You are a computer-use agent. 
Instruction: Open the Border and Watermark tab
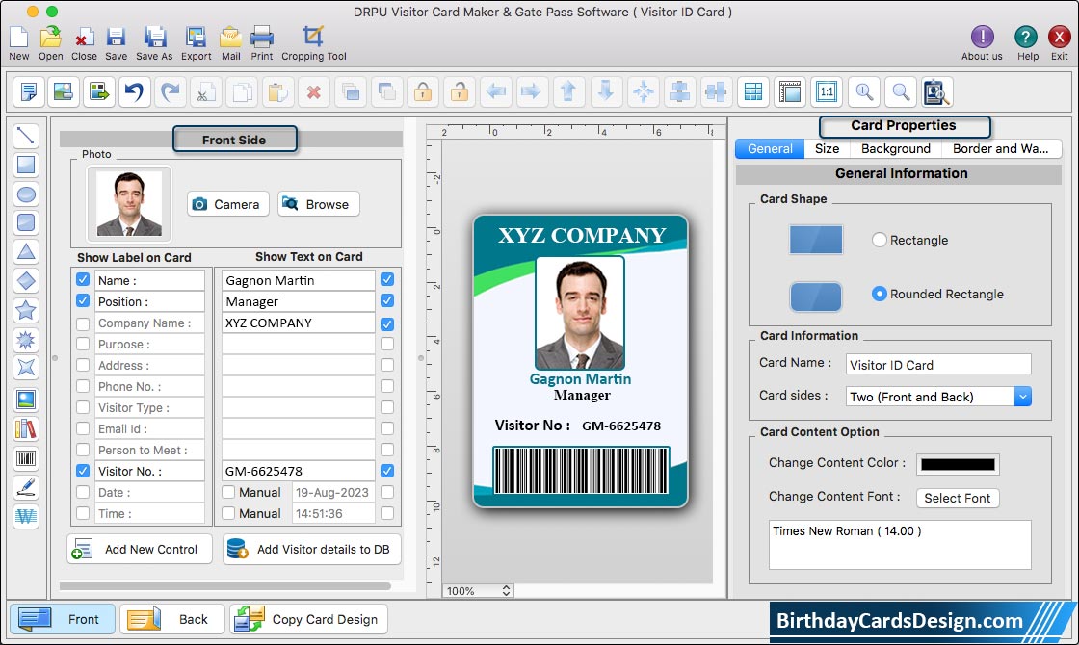[1001, 148]
